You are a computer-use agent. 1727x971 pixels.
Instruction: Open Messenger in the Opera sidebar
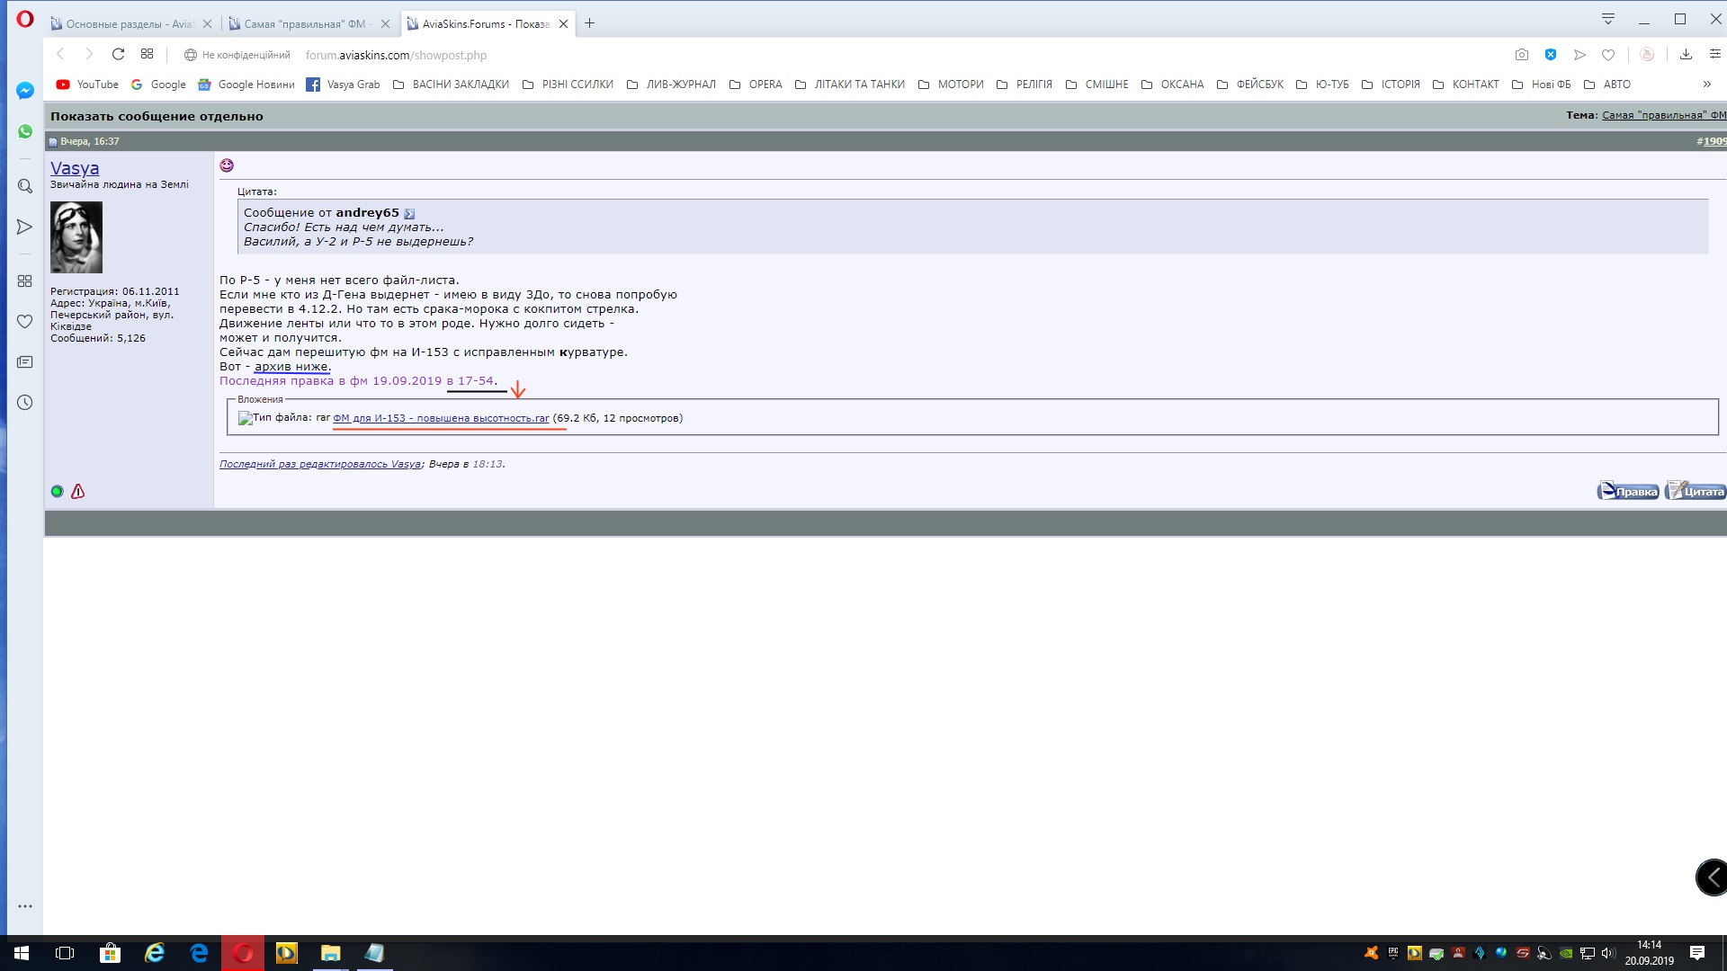coord(25,91)
